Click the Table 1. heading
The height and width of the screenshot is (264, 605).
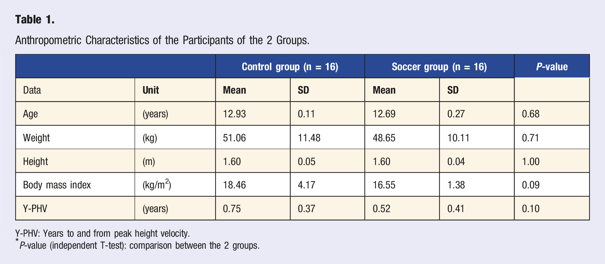(x=35, y=19)
